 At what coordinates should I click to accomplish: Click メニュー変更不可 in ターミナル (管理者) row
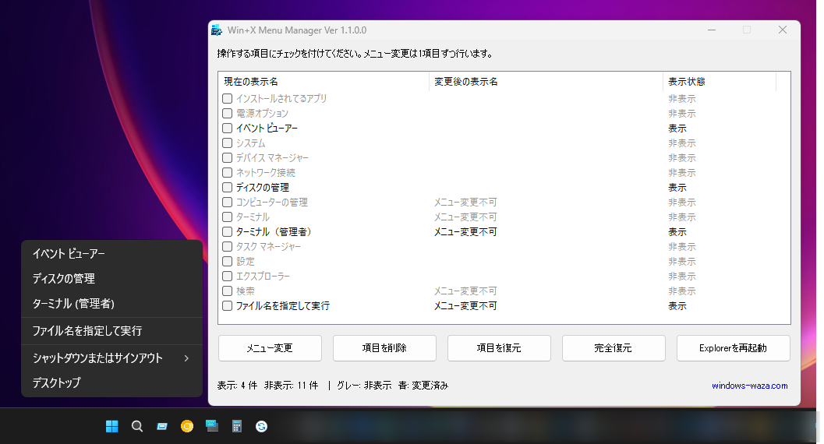point(465,232)
